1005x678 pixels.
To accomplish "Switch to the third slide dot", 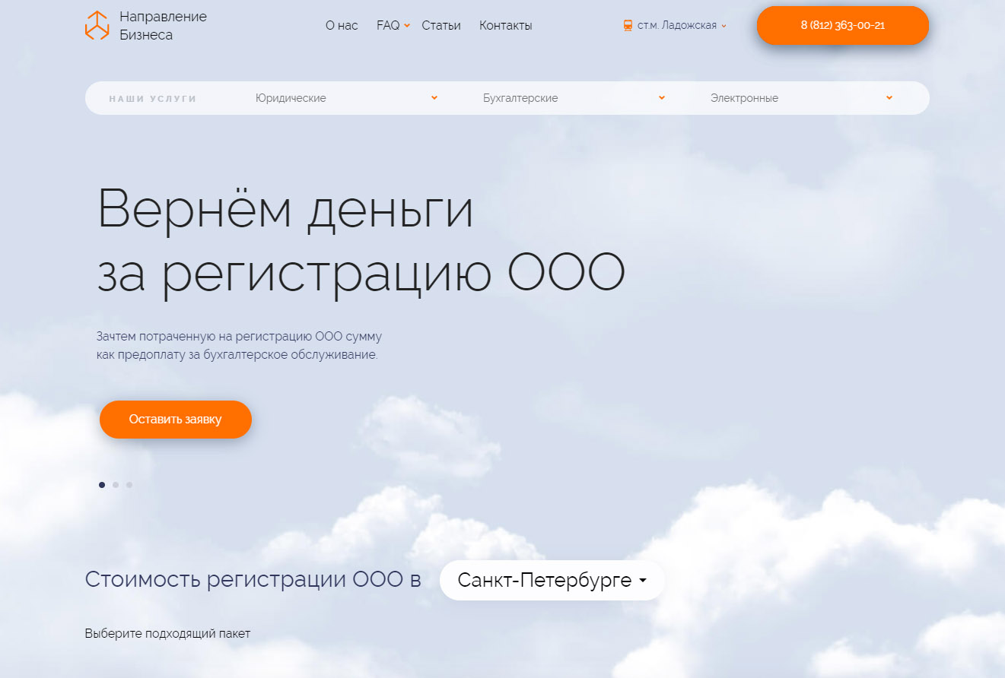I will pos(129,485).
